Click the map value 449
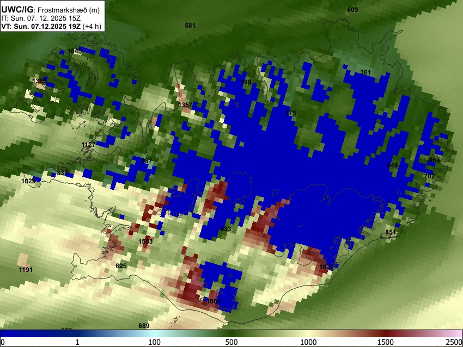The image size is (463, 347). click(392, 165)
